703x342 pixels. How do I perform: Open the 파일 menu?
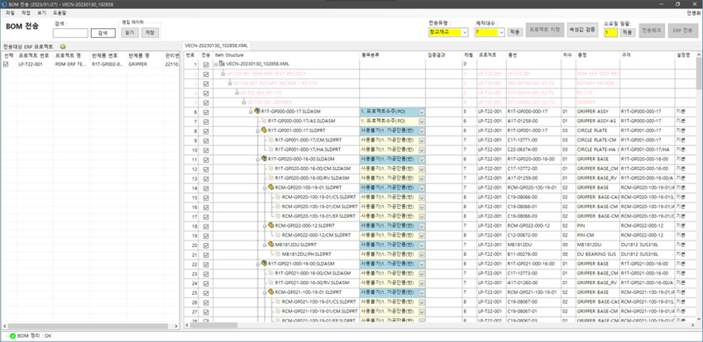(9, 13)
